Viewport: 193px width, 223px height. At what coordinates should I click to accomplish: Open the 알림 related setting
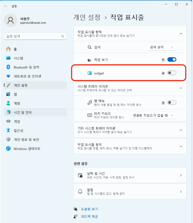(130, 191)
